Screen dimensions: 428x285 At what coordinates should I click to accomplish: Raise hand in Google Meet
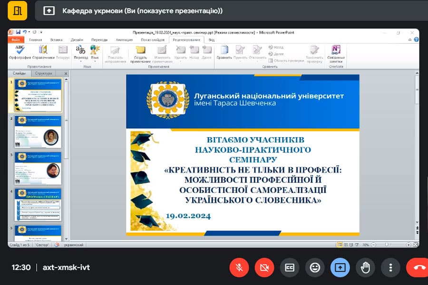tap(365, 267)
